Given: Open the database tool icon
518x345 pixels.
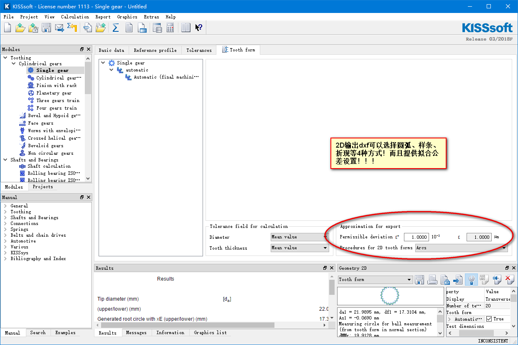Looking at the screenshot, I should pyautogui.click(x=157, y=28).
